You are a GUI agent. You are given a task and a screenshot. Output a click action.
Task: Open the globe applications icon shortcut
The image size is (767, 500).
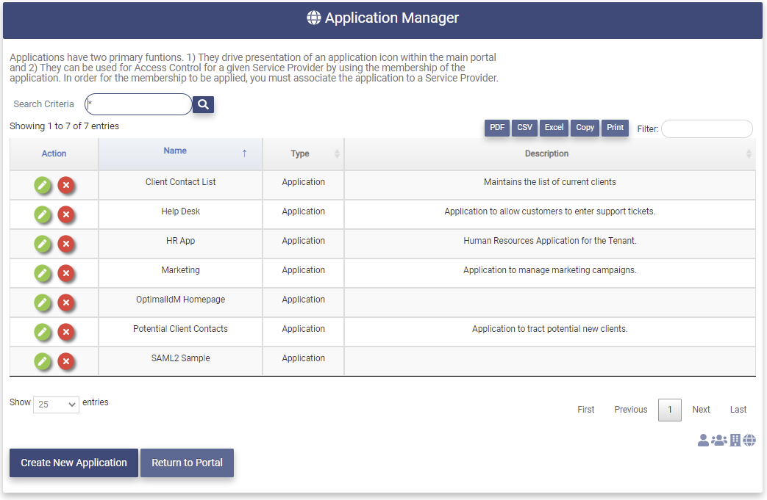749,440
